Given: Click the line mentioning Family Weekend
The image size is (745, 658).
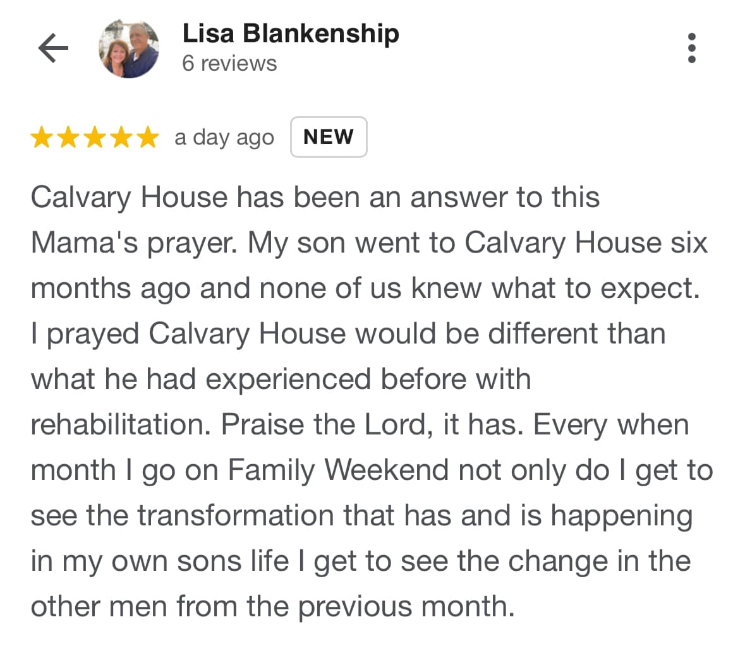Looking at the screenshot, I should point(372,470).
